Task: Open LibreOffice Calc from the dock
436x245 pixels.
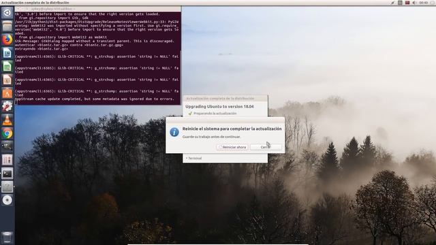Action: tap(7, 67)
